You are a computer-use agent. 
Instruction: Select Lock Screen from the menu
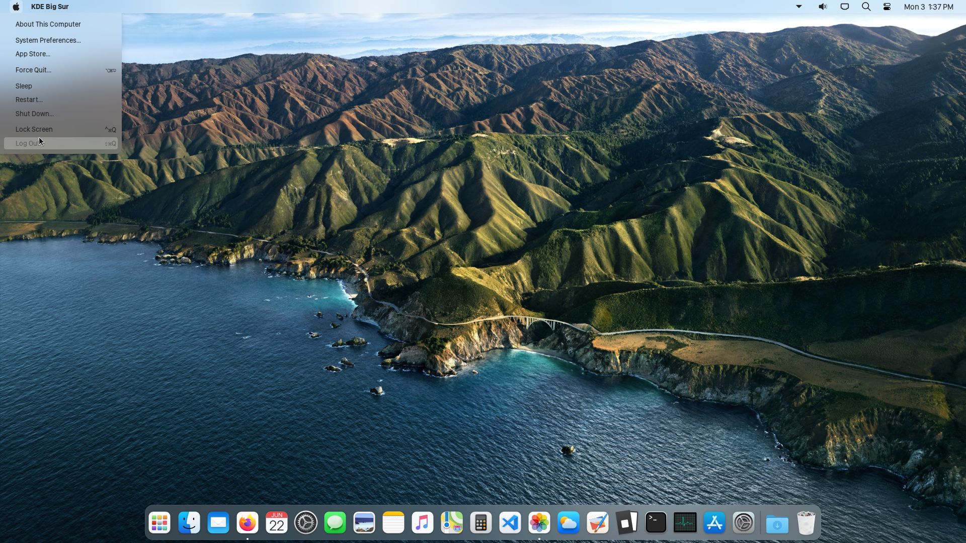34,129
